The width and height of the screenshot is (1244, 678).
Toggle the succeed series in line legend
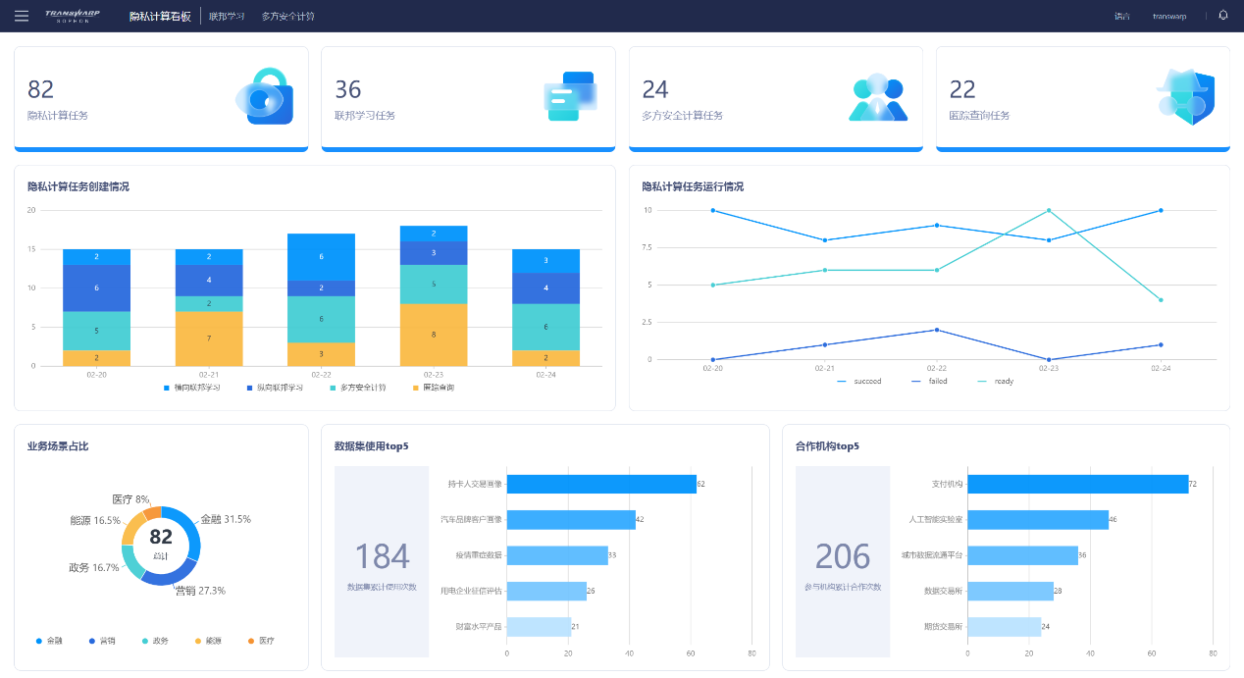pos(859,381)
